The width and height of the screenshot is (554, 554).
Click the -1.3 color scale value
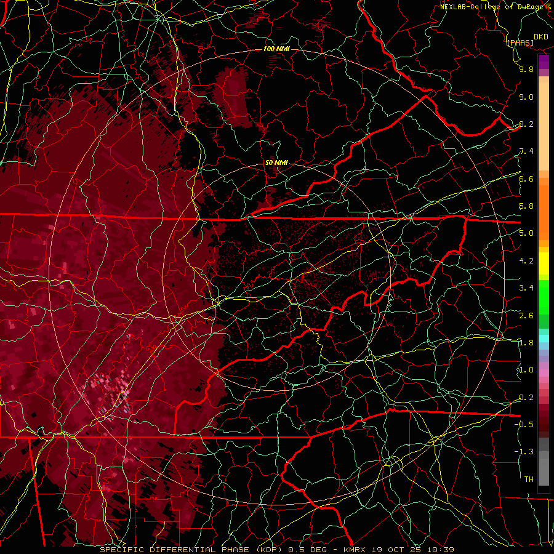click(524, 452)
